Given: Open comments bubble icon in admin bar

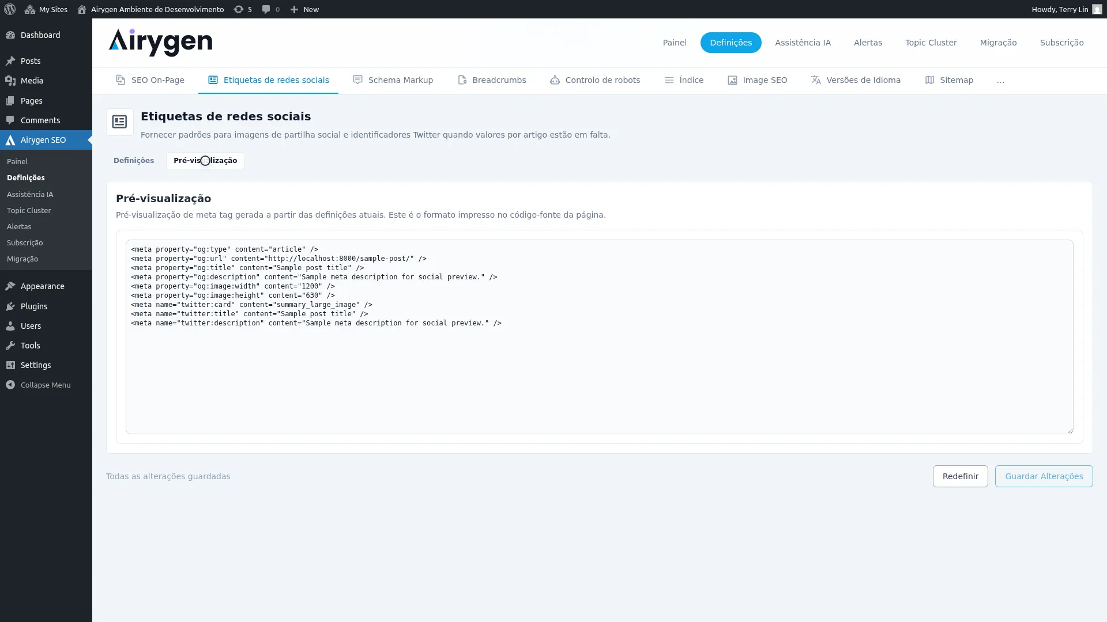Looking at the screenshot, I should 266,9.
